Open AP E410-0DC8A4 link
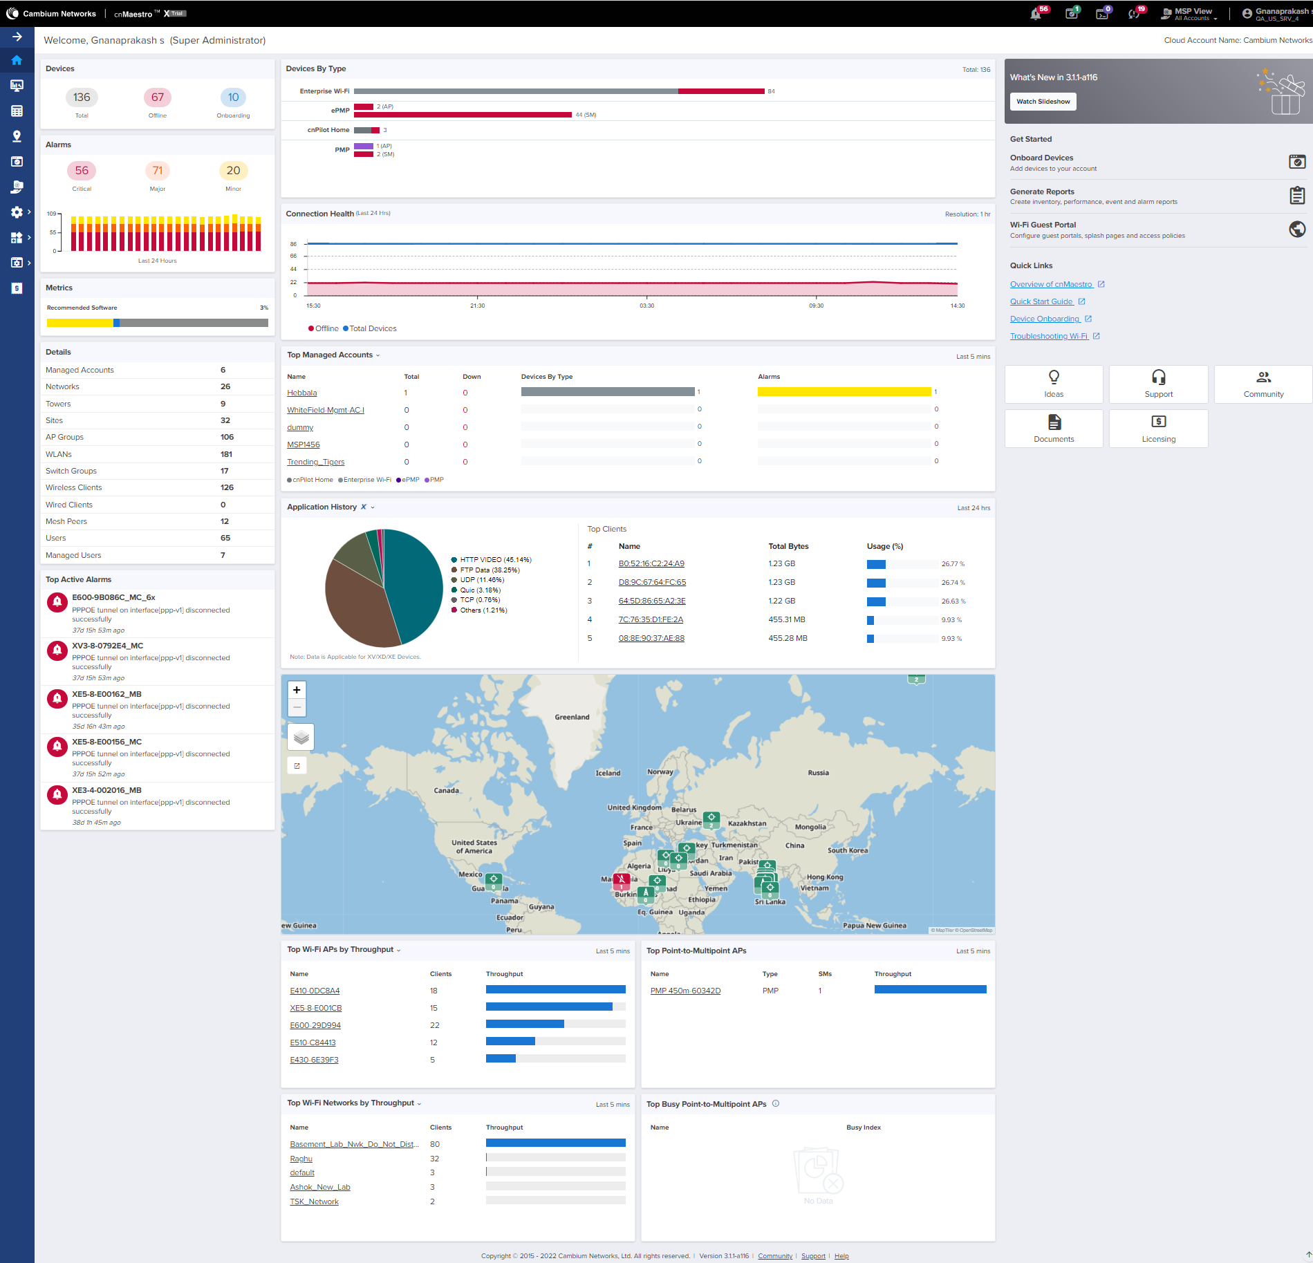The image size is (1313, 1263). point(315,991)
